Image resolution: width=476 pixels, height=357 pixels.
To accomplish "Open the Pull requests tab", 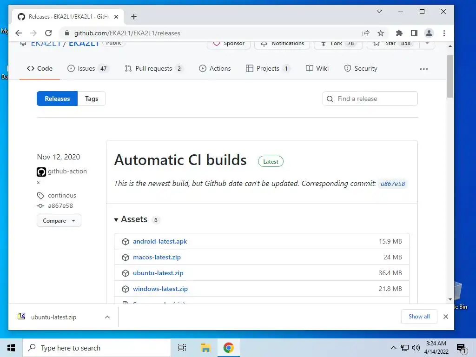I will click(154, 68).
